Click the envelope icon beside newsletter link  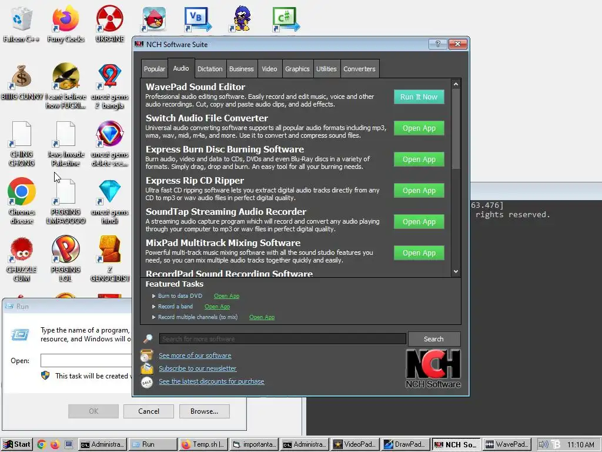click(x=146, y=368)
